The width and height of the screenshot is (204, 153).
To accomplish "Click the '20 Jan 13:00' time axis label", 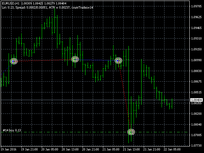I will (70, 149).
